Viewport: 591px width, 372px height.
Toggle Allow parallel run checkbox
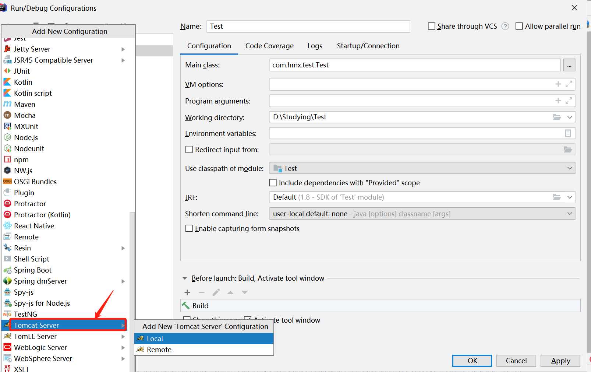pyautogui.click(x=519, y=26)
